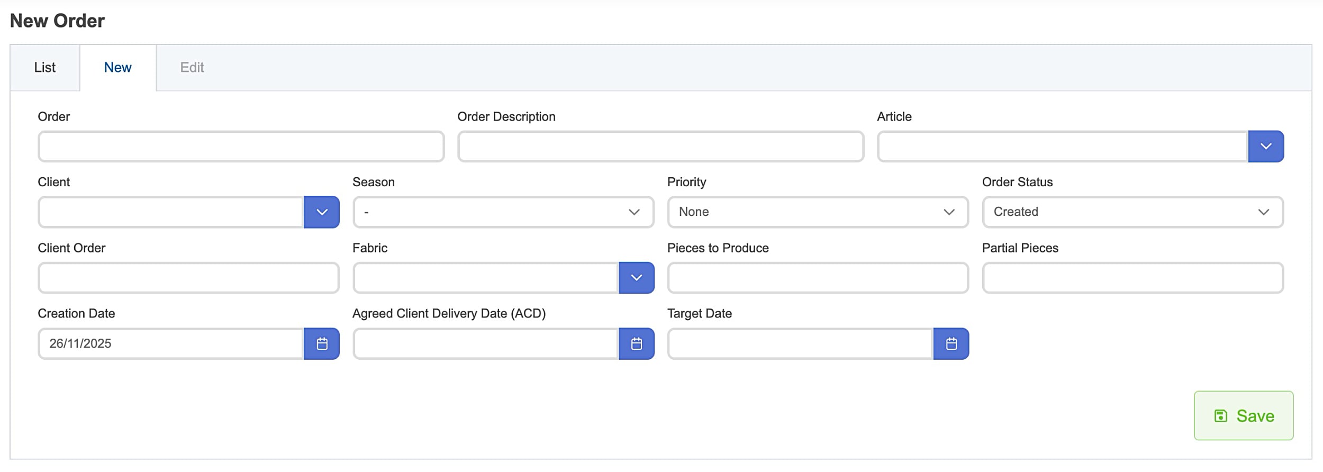
Task: Click into the Order text field
Action: (x=241, y=147)
